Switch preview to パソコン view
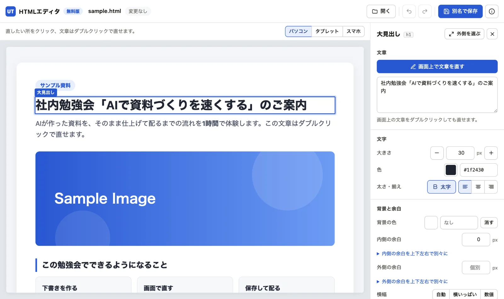Viewport: 504px width, 299px height. point(298,31)
